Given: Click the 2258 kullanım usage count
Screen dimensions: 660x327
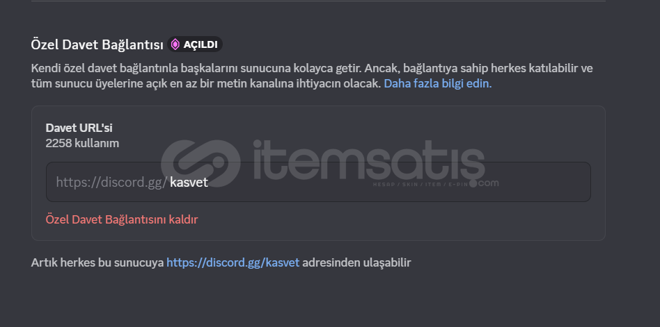Looking at the screenshot, I should coord(82,144).
